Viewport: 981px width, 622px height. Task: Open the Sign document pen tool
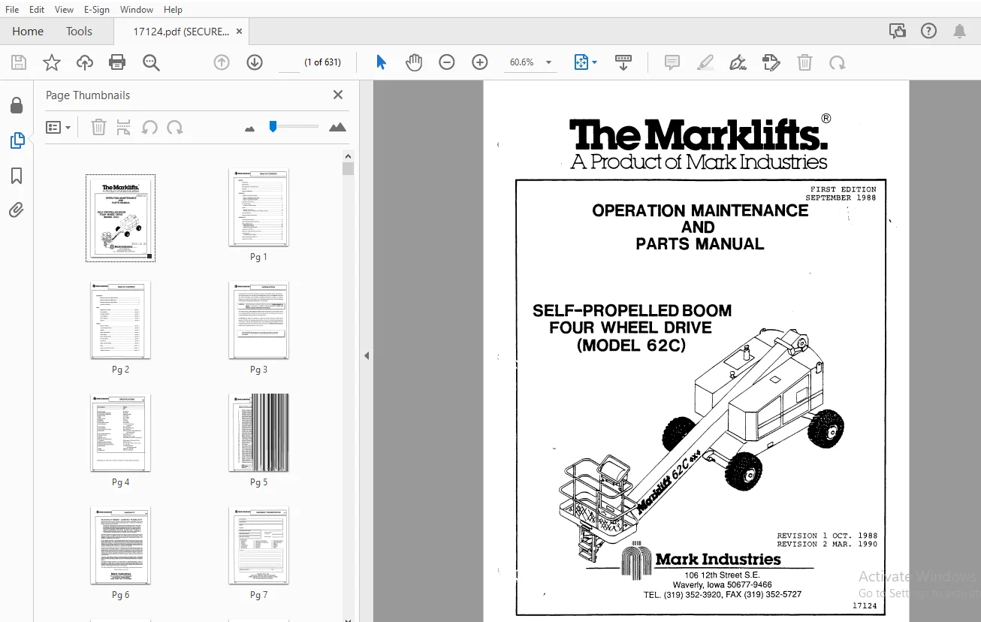tap(738, 62)
